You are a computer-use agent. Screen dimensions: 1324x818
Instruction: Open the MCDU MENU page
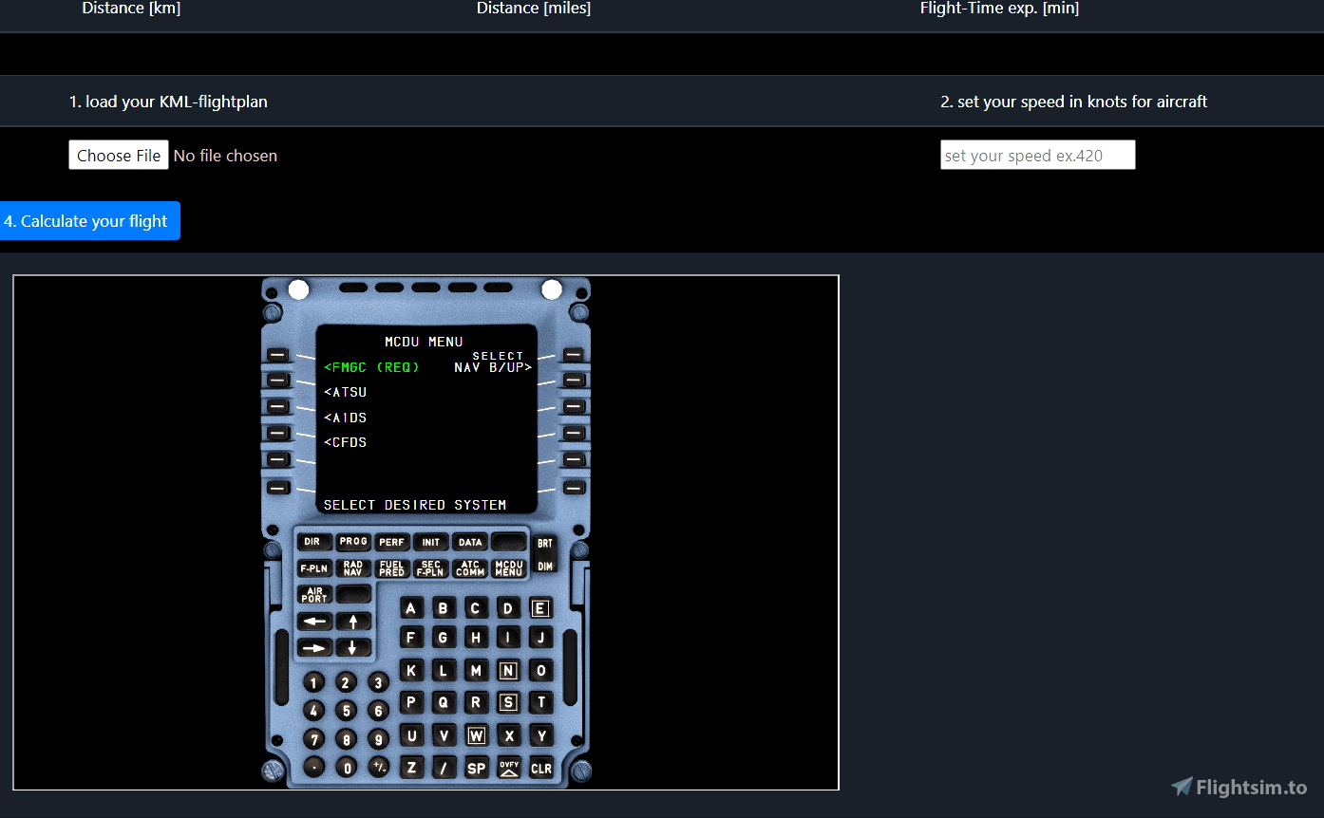click(507, 567)
